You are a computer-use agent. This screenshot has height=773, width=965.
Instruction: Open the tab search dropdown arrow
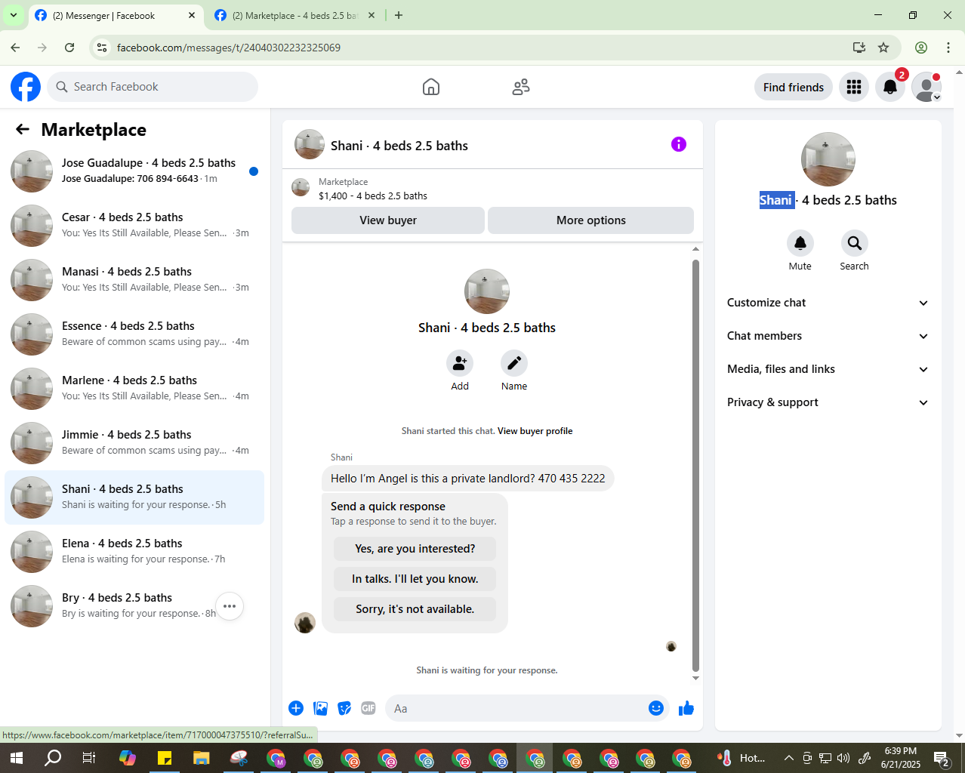tap(13, 15)
